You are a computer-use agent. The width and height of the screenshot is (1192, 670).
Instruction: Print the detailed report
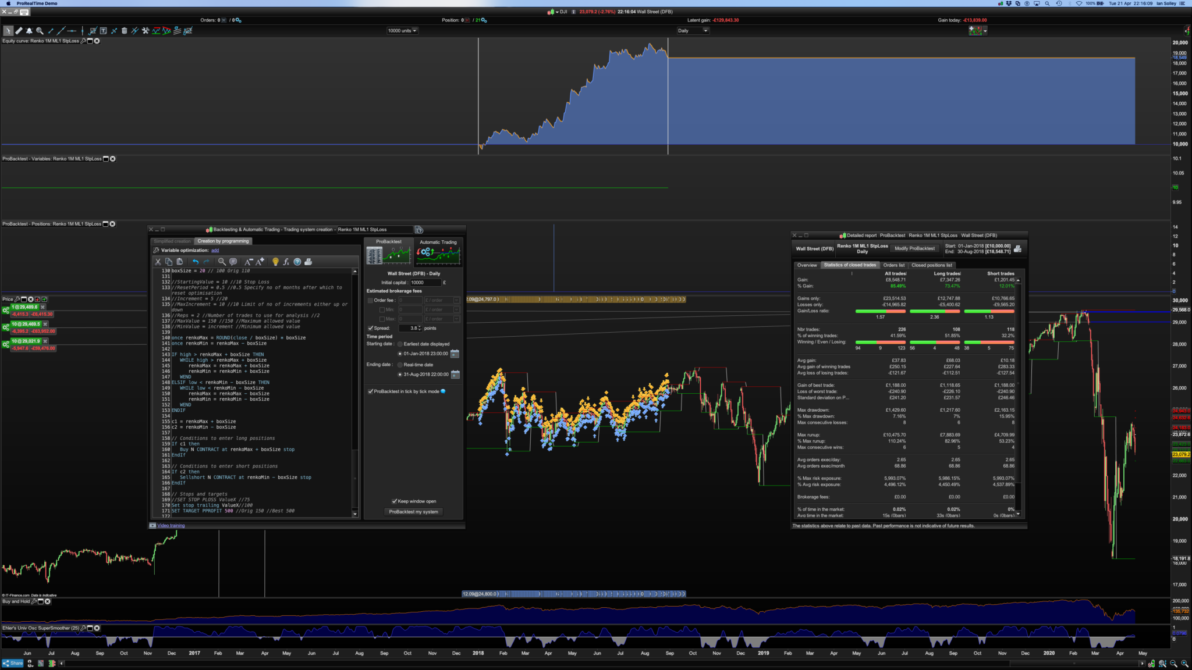tap(1017, 248)
